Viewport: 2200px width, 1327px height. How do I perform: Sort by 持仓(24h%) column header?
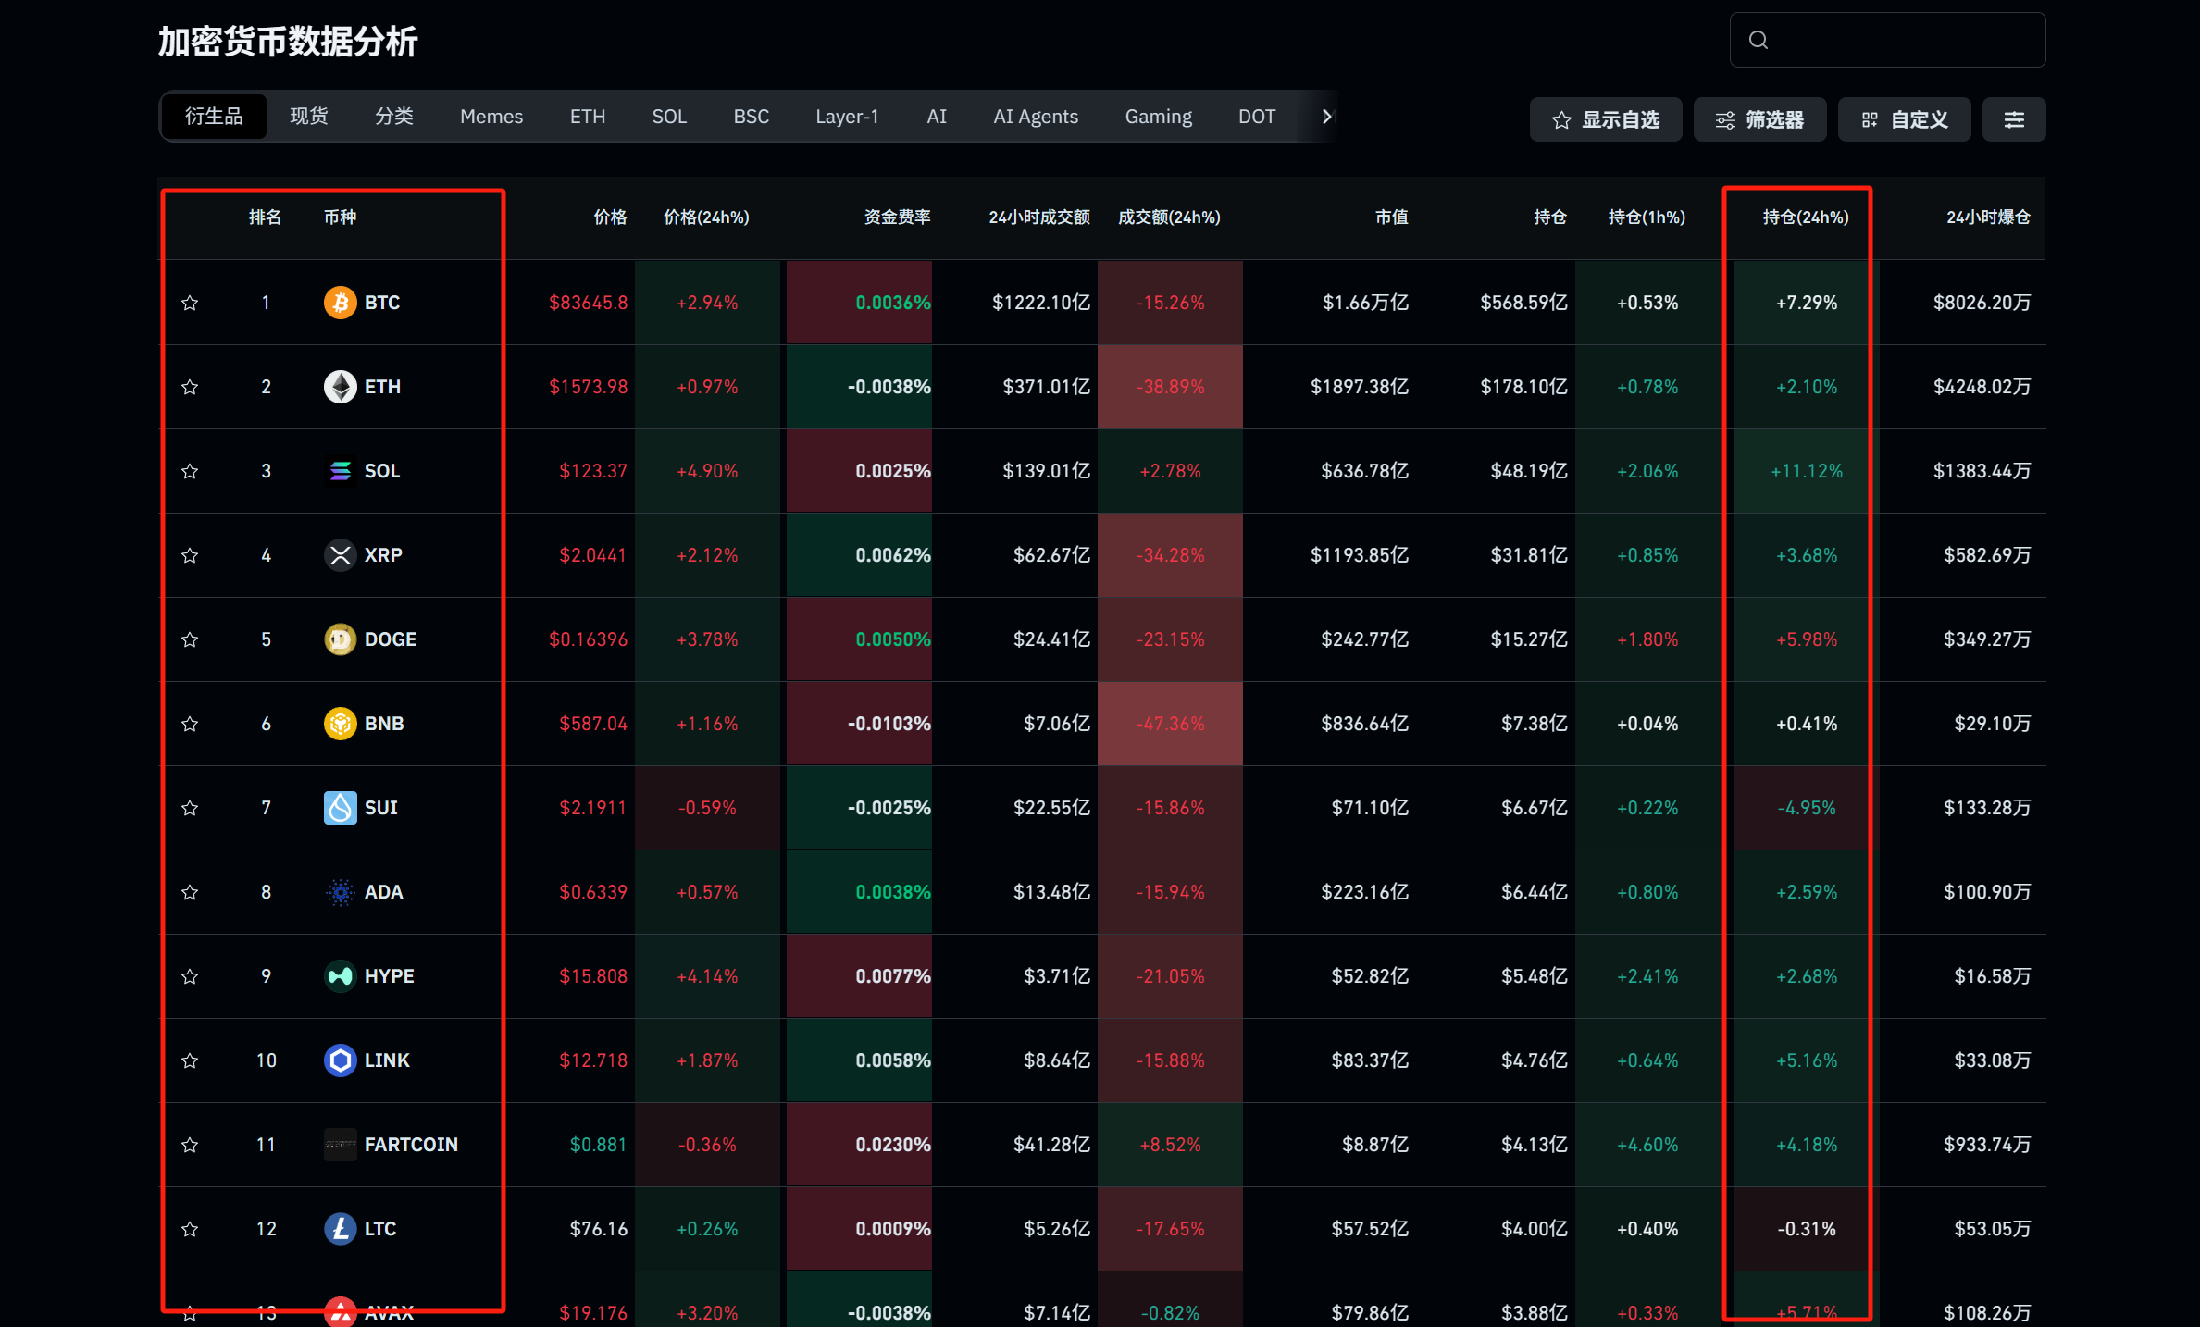(1805, 217)
